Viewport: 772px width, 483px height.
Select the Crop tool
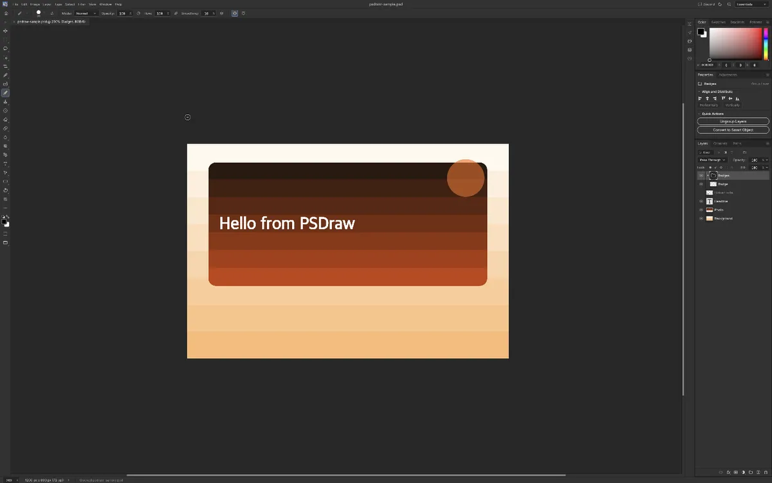5,66
